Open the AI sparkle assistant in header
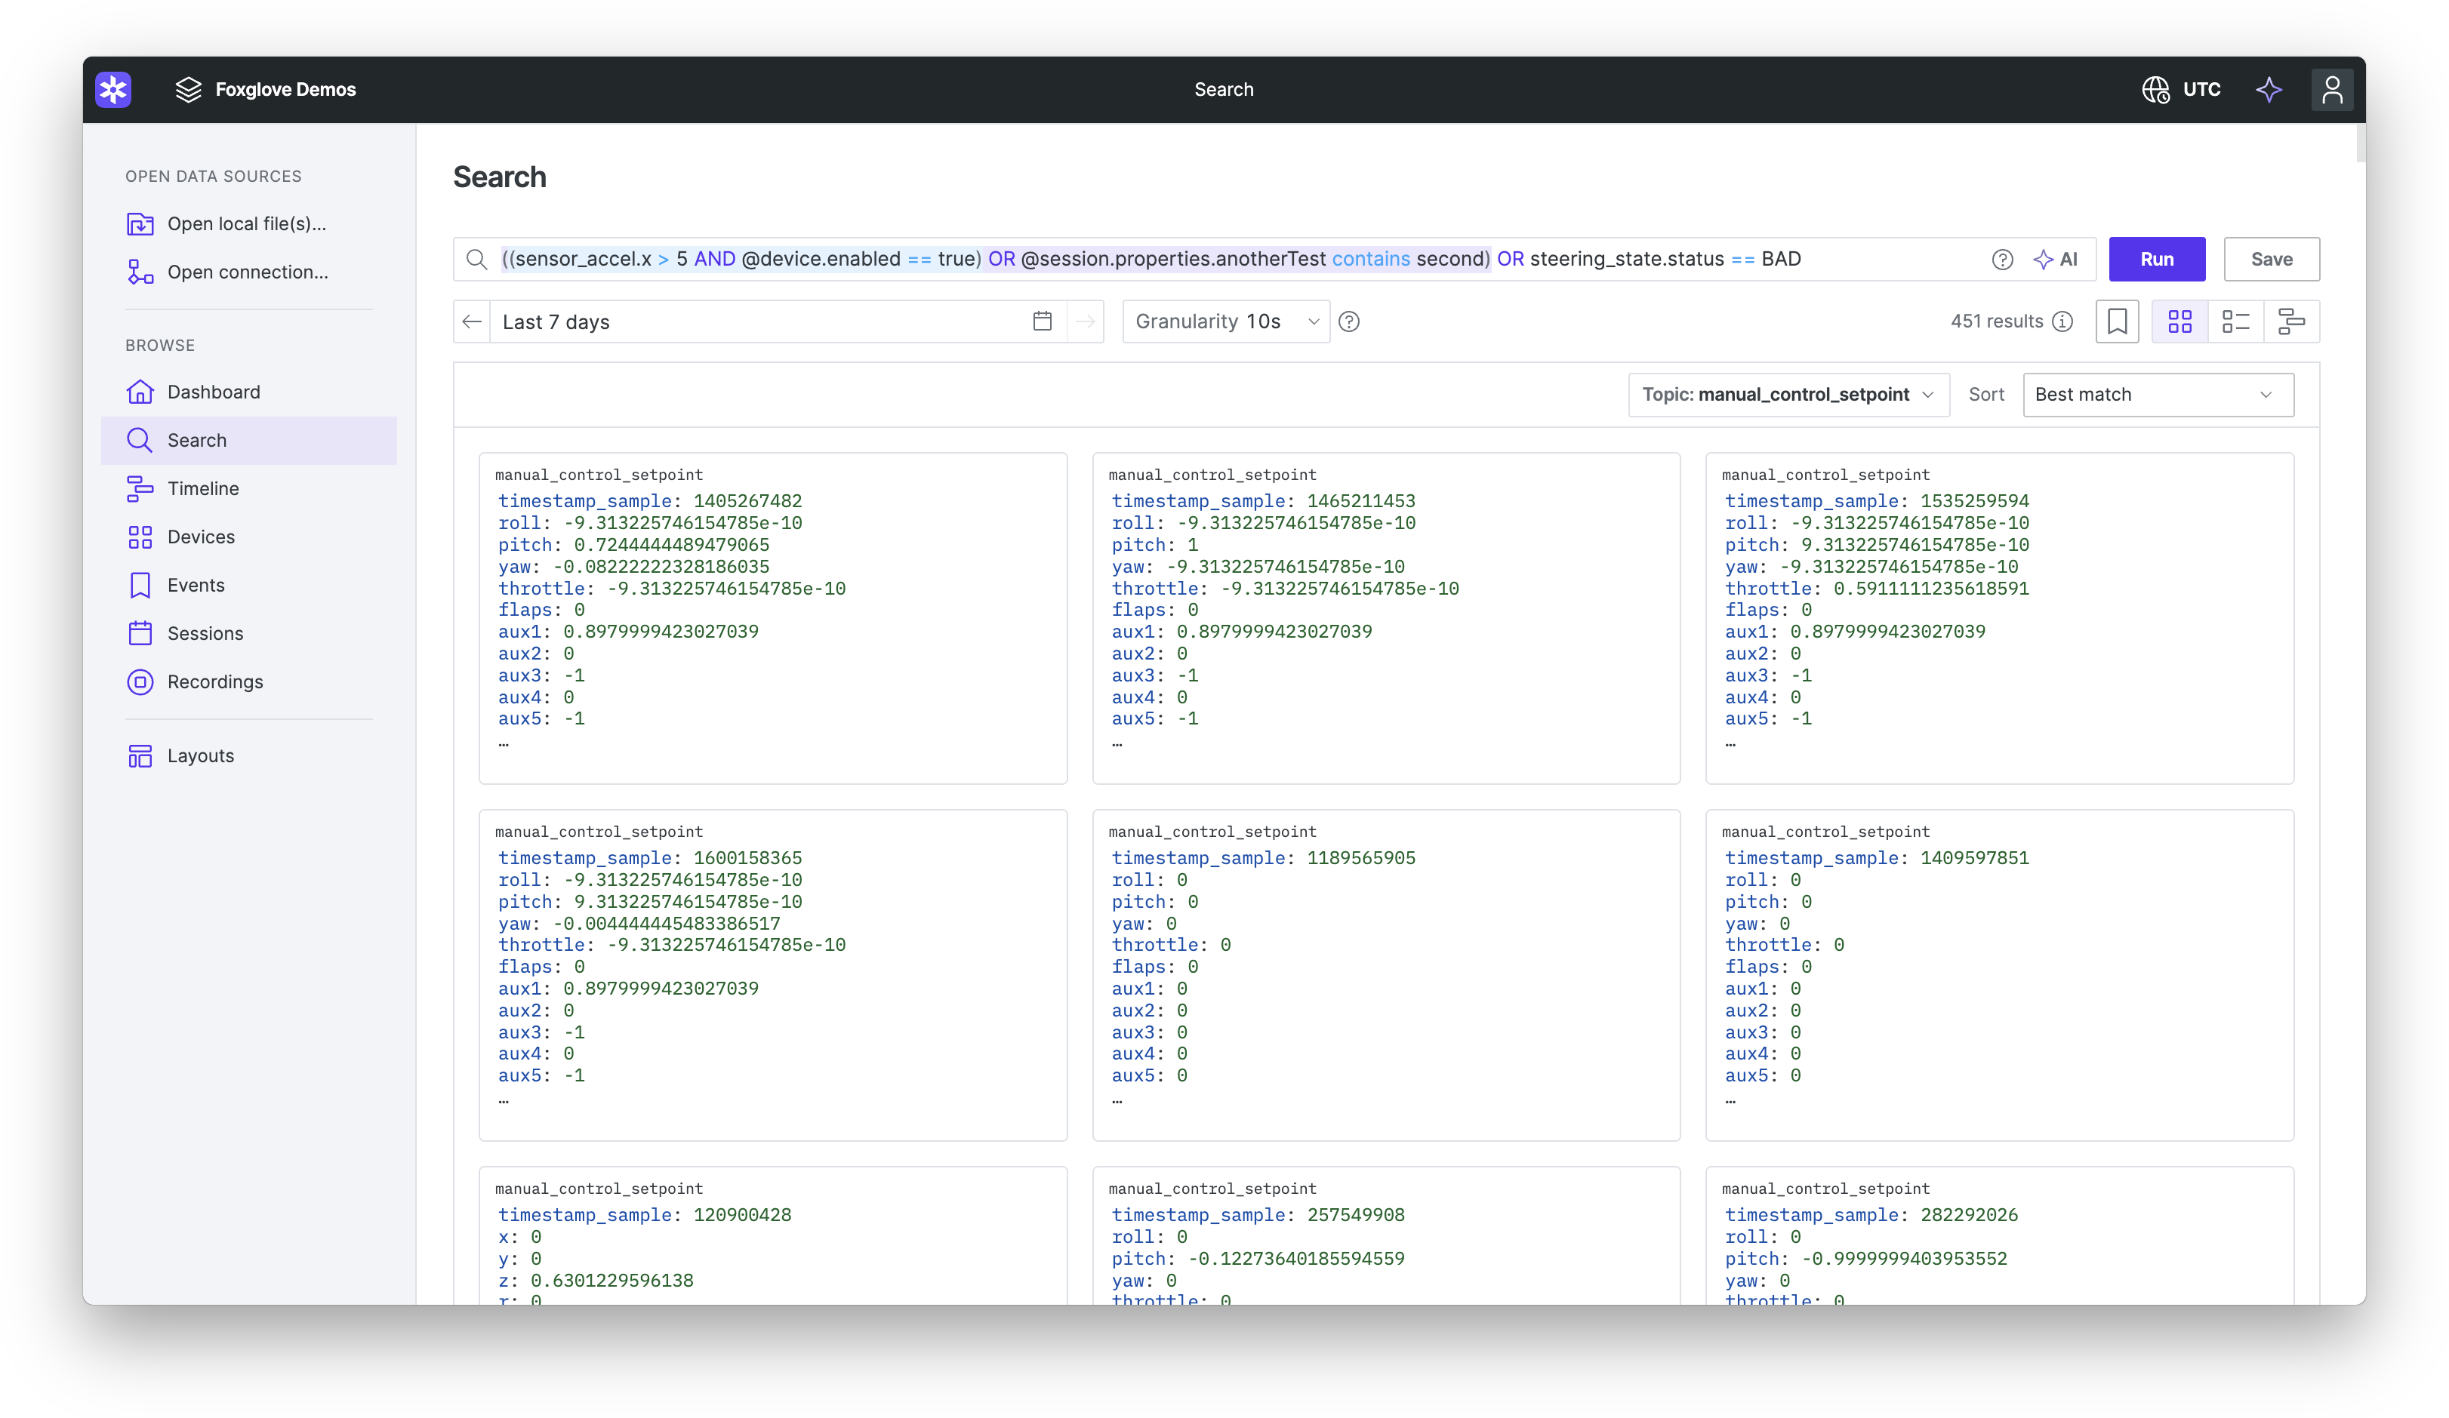 click(x=2269, y=89)
